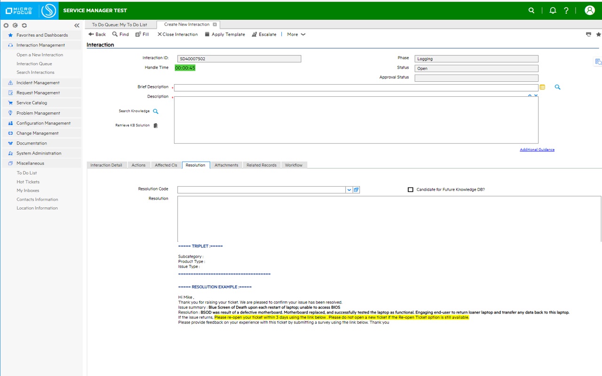Select the Resolution tab
The height and width of the screenshot is (376, 602).
pos(196,165)
